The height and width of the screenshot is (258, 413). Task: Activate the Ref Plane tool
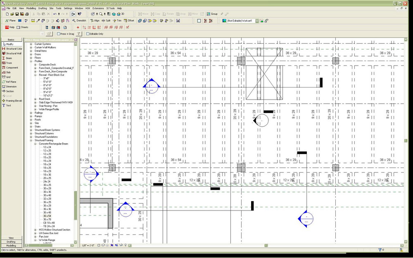point(11,82)
